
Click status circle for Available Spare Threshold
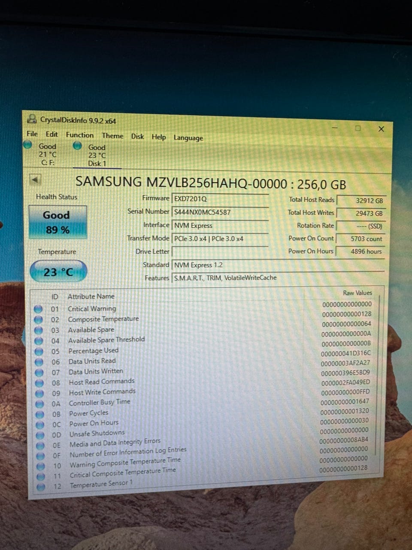pos(39,341)
